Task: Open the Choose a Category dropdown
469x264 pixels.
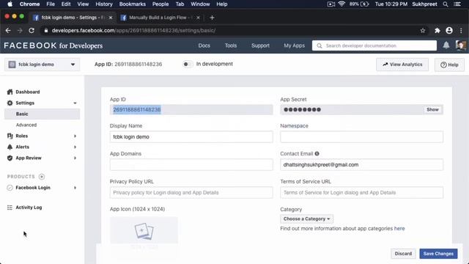Action: click(x=306, y=219)
